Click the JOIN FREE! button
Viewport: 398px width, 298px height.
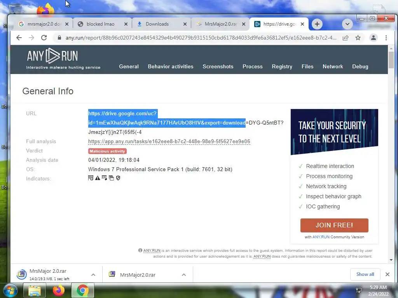click(334, 225)
